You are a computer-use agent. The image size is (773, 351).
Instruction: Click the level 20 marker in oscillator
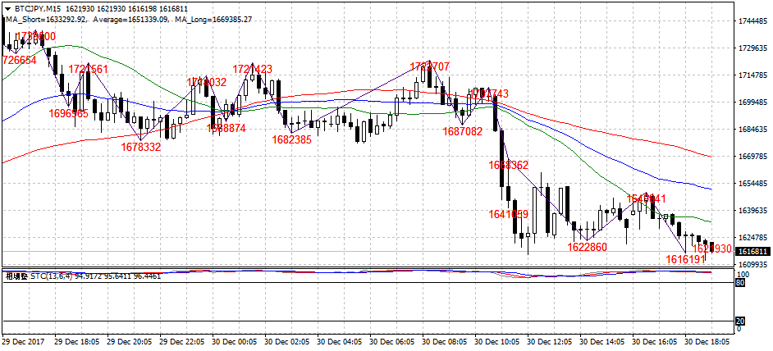pos(740,321)
